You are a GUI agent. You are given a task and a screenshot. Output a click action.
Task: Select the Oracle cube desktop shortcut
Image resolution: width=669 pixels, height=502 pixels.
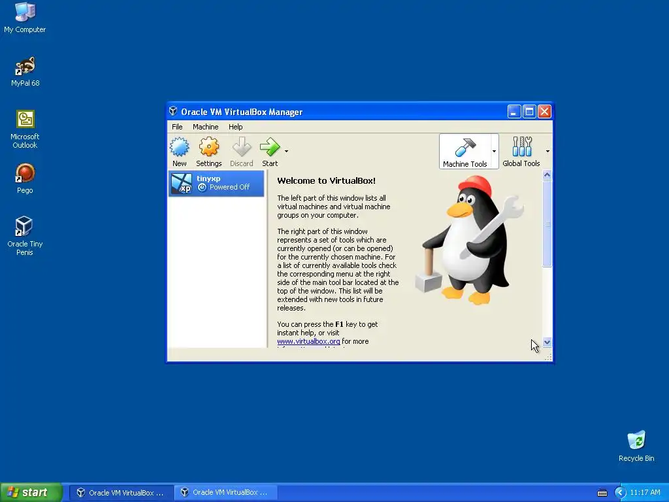point(25,236)
